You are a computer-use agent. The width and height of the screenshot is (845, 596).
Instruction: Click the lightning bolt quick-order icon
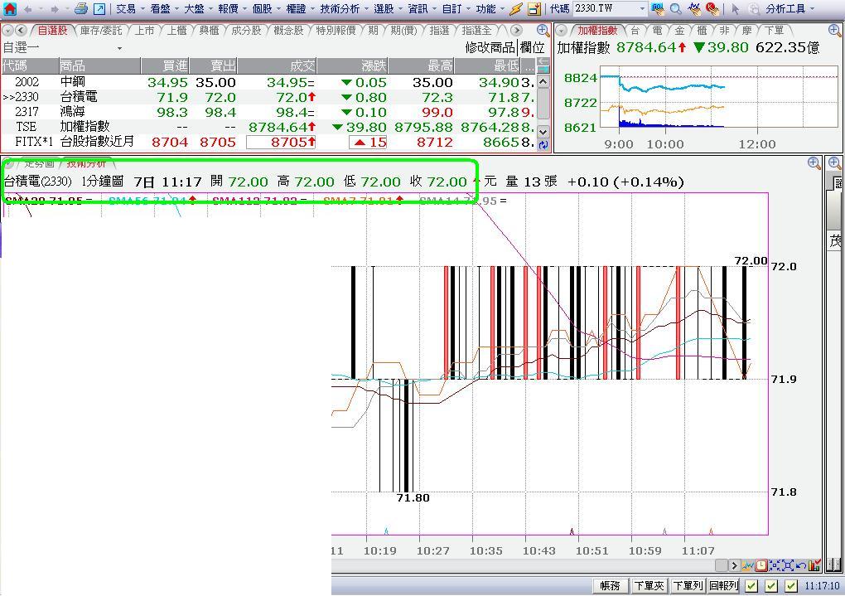click(516, 8)
